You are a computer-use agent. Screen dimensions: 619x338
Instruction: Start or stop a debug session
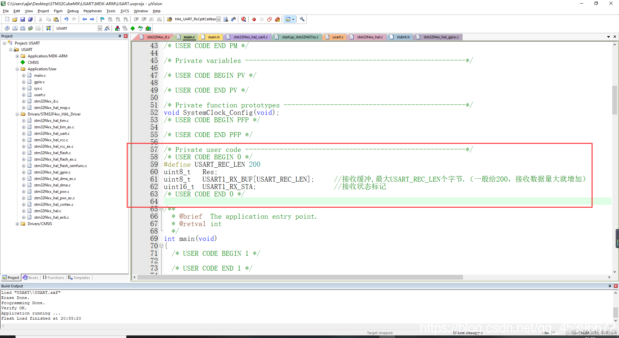click(244, 19)
